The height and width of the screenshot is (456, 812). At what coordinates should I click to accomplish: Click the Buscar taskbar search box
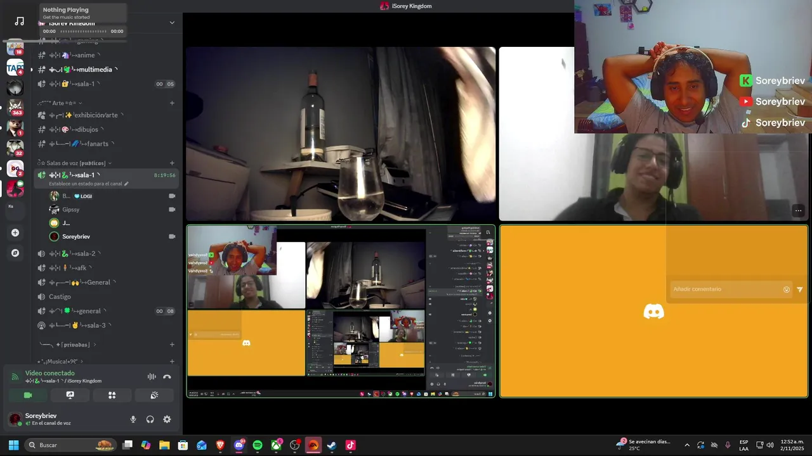[x=70, y=445]
